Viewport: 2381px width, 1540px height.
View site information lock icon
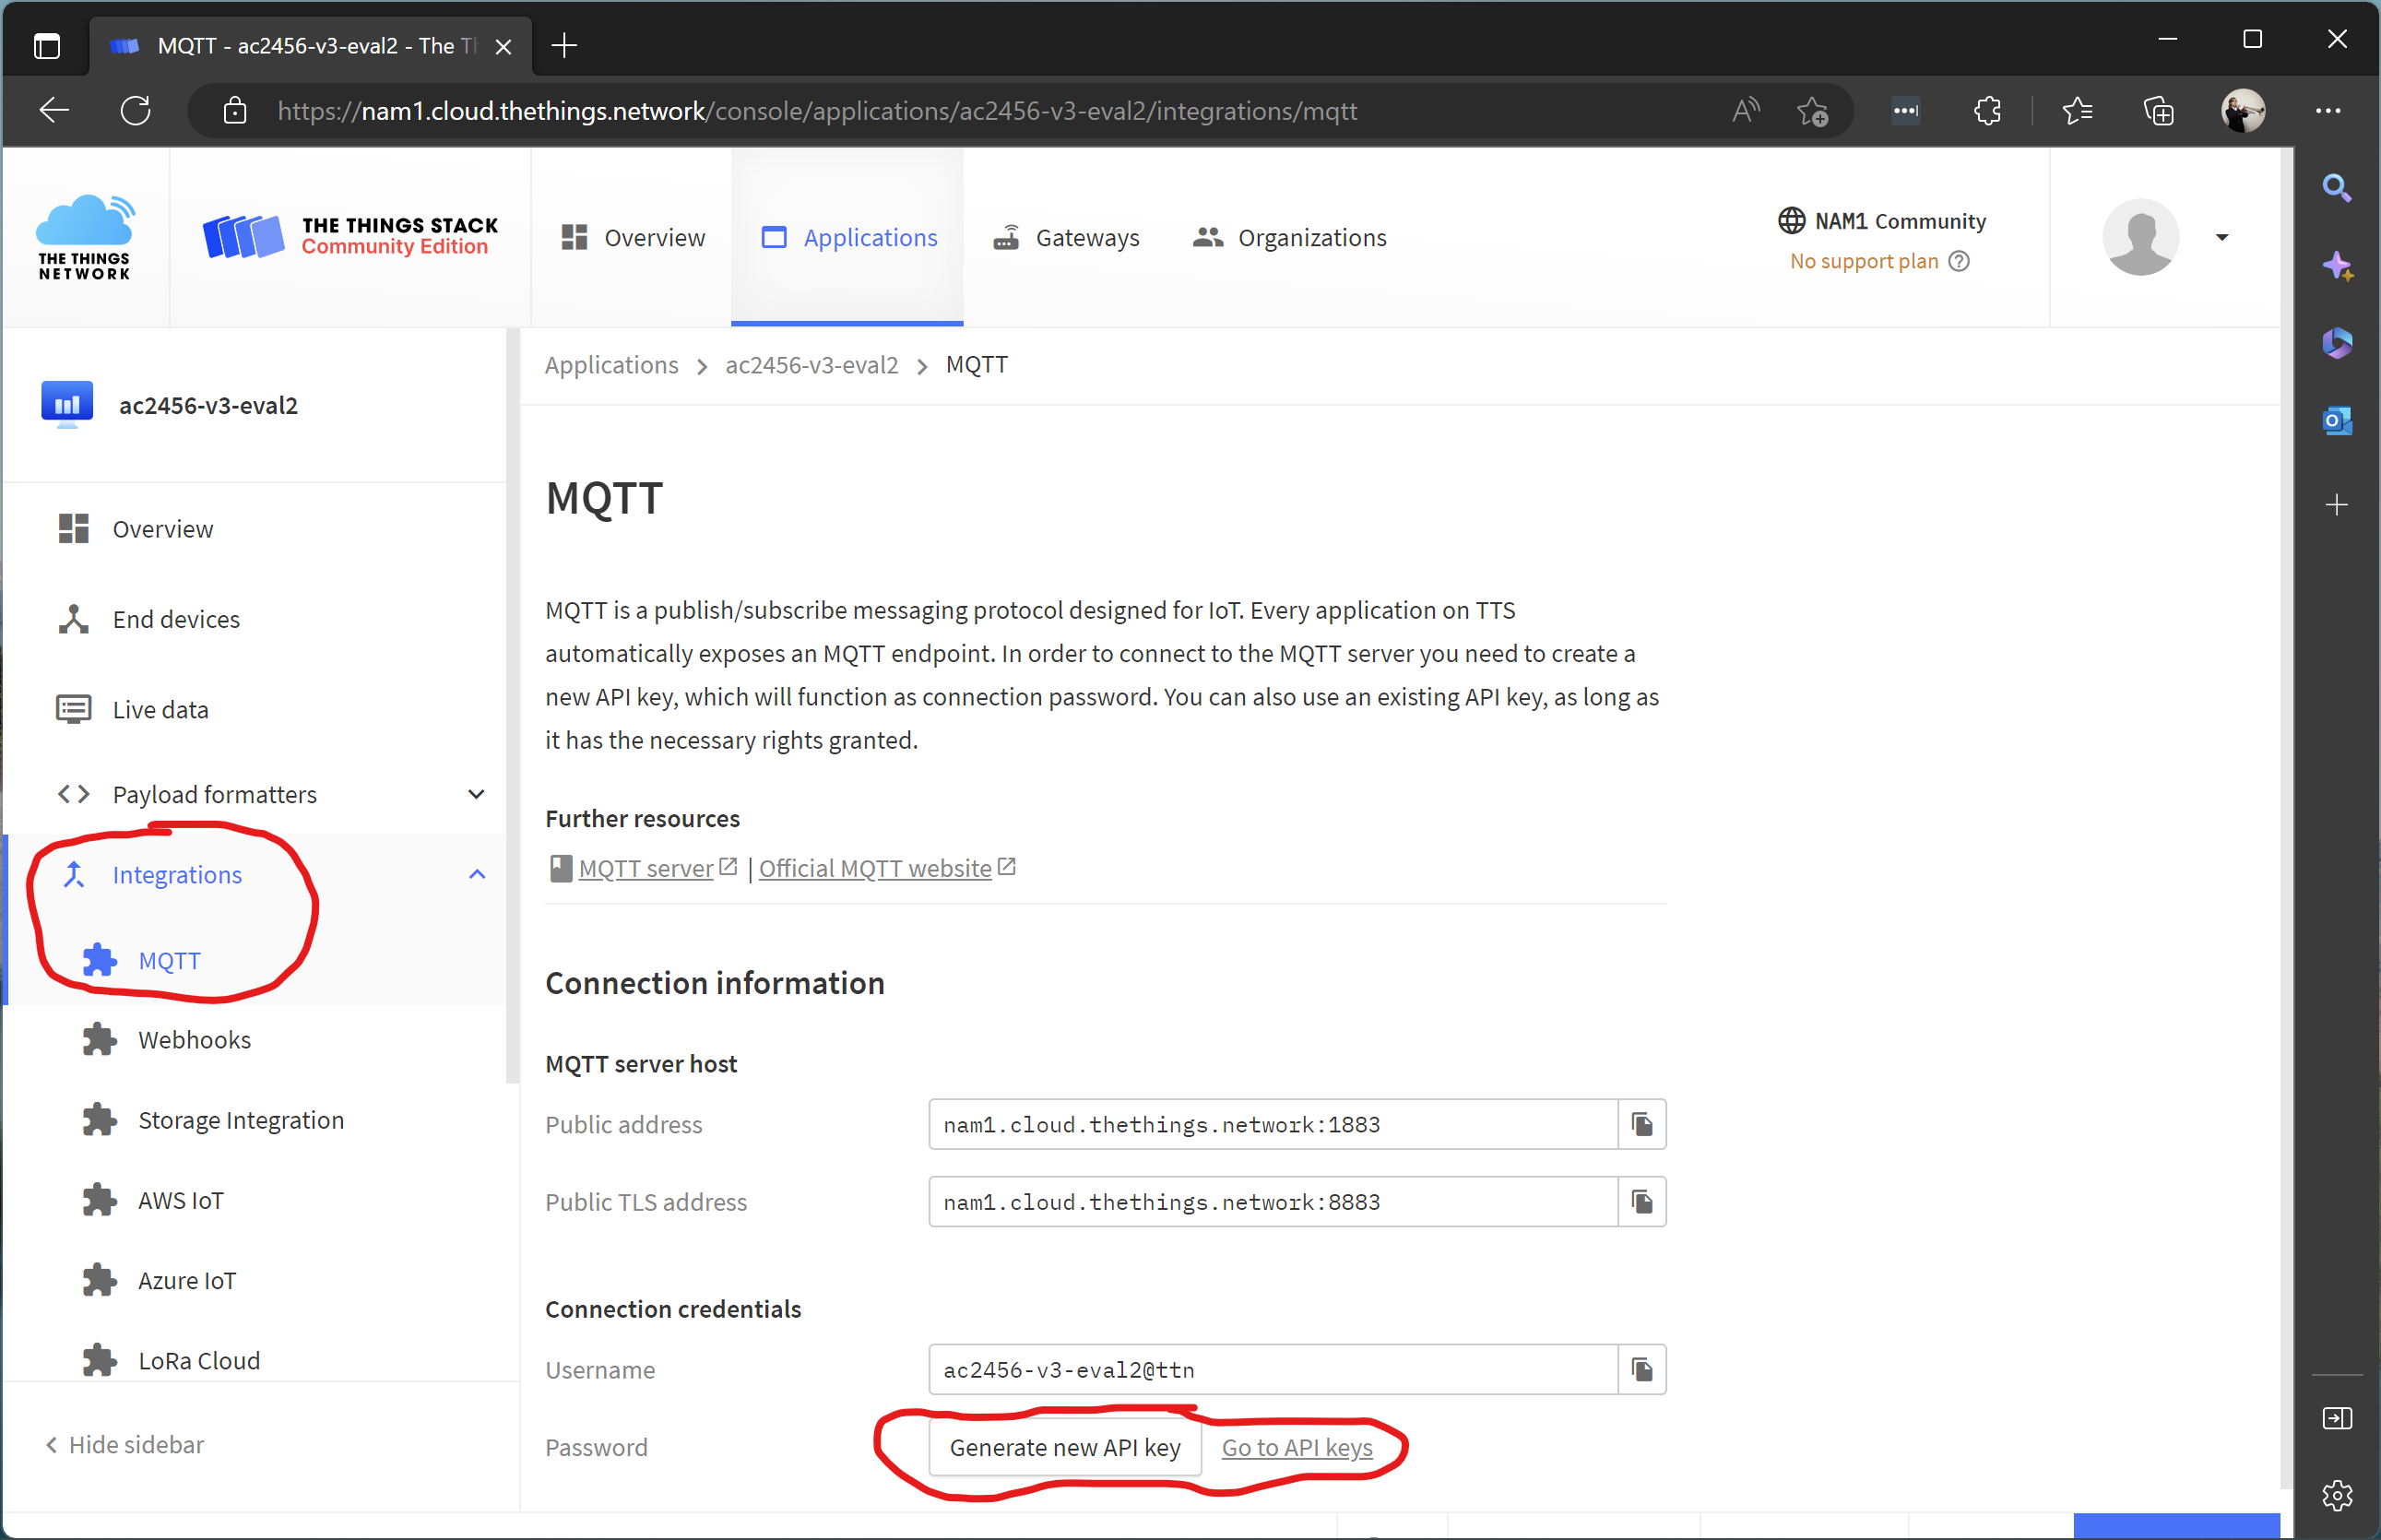click(235, 111)
